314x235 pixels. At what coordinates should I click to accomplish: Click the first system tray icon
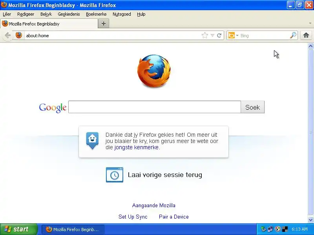pos(263,229)
